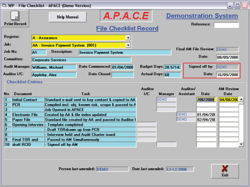Close the File Checklist window
Screen dimensions: 250x187
click(245, 6)
